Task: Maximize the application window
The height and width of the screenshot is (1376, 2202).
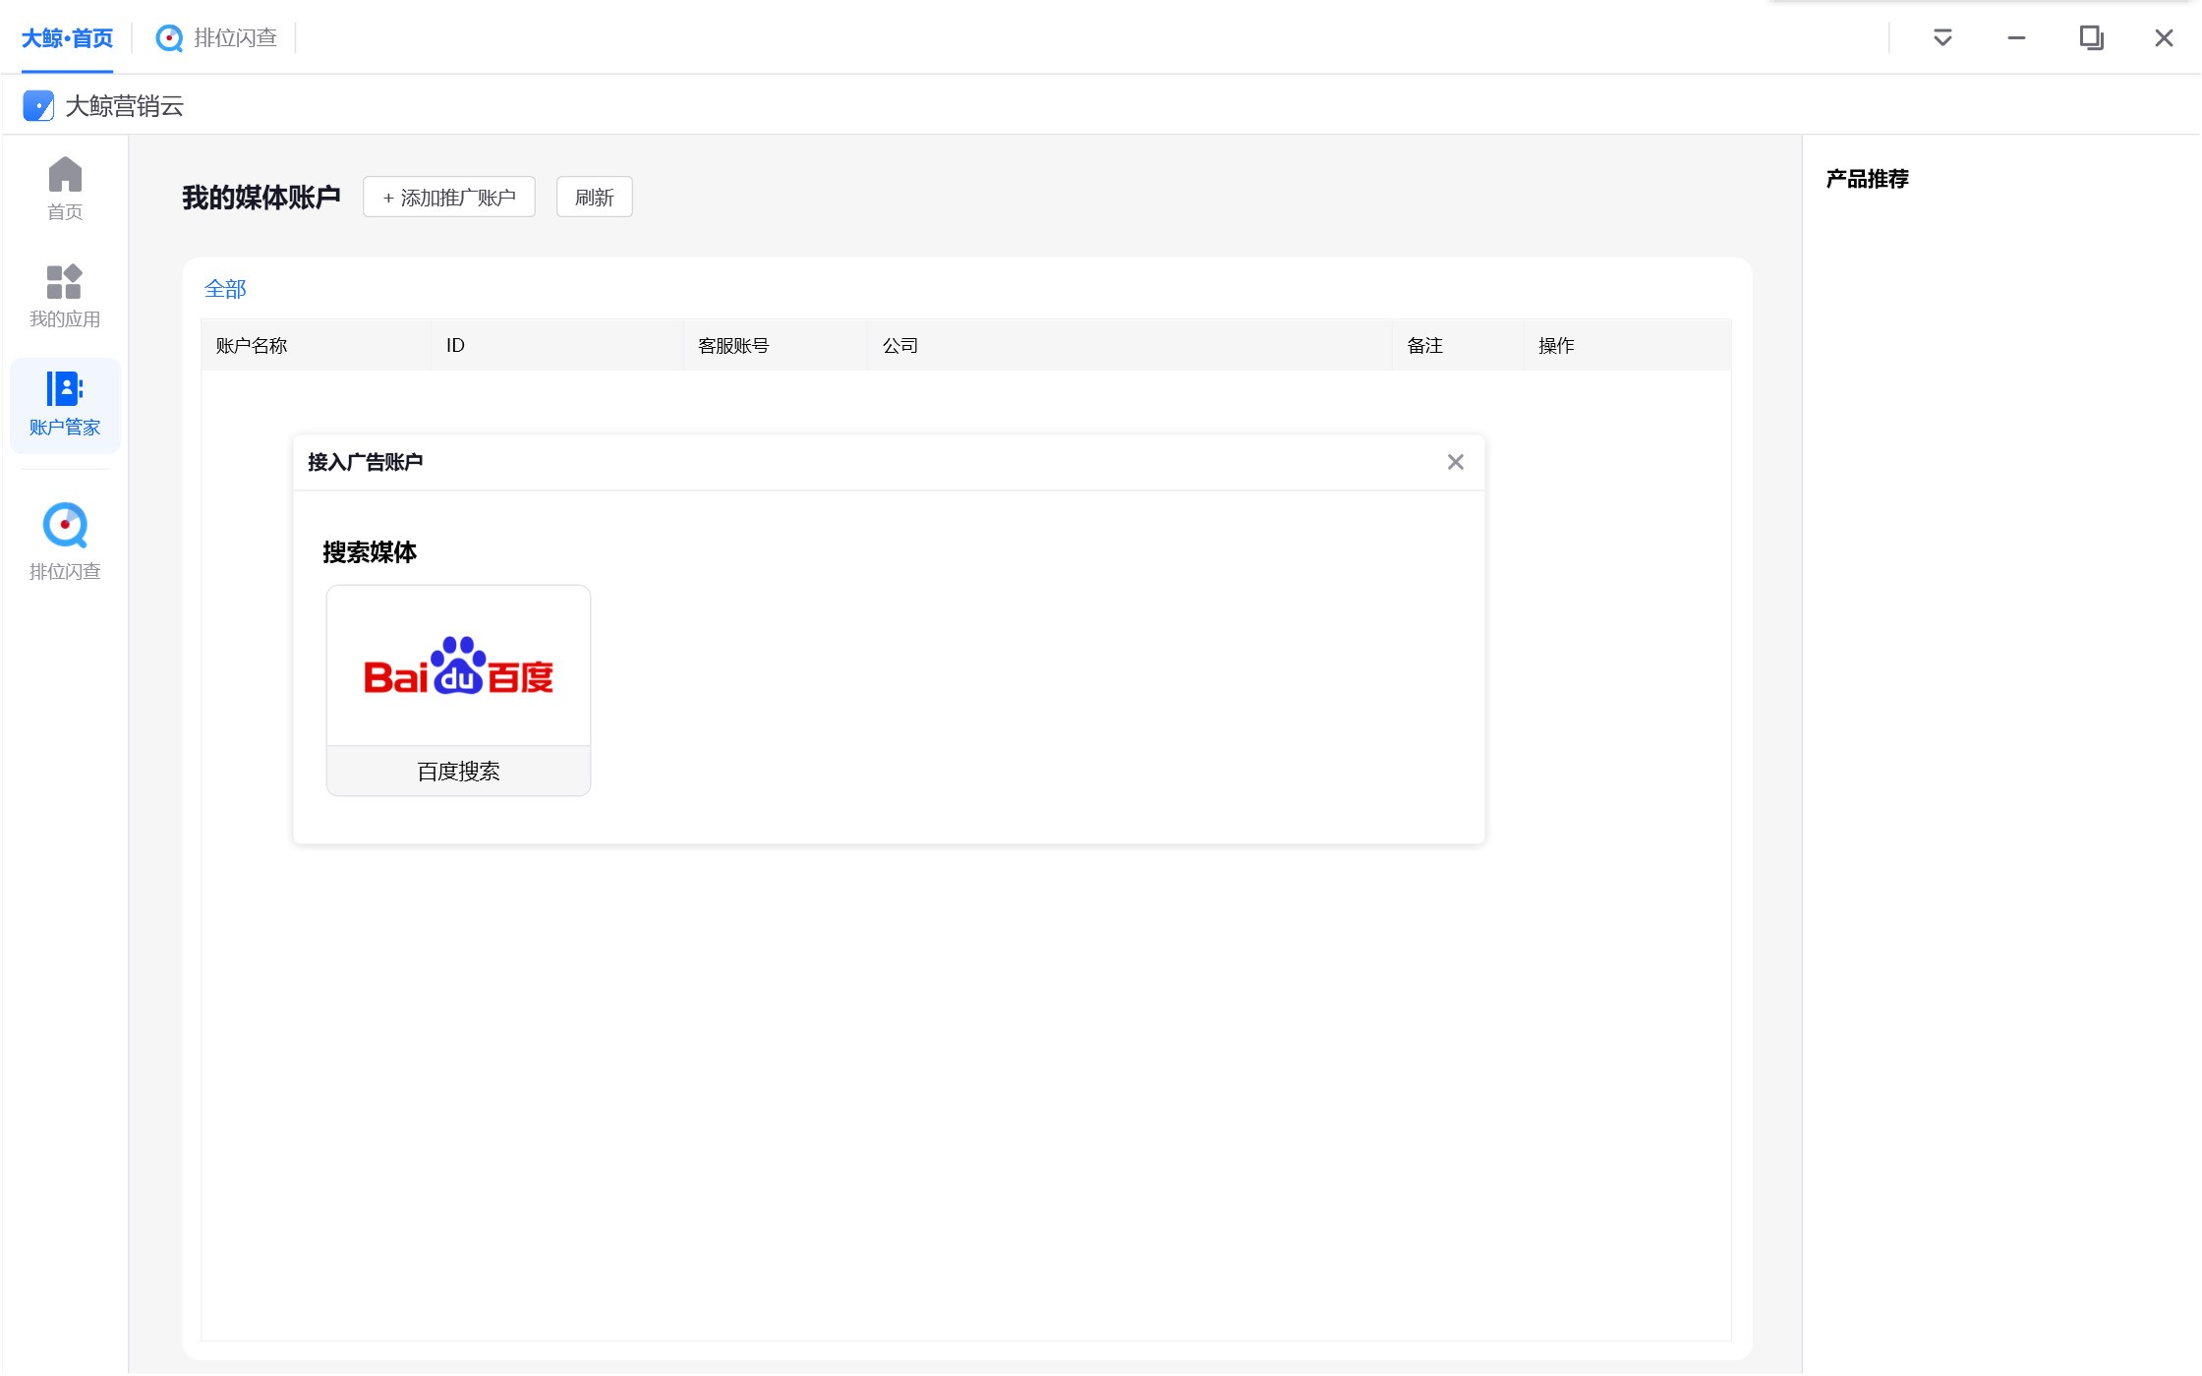Action: pyautogui.click(x=2091, y=38)
